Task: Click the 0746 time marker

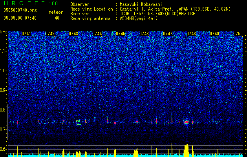Action: tap(144, 34)
